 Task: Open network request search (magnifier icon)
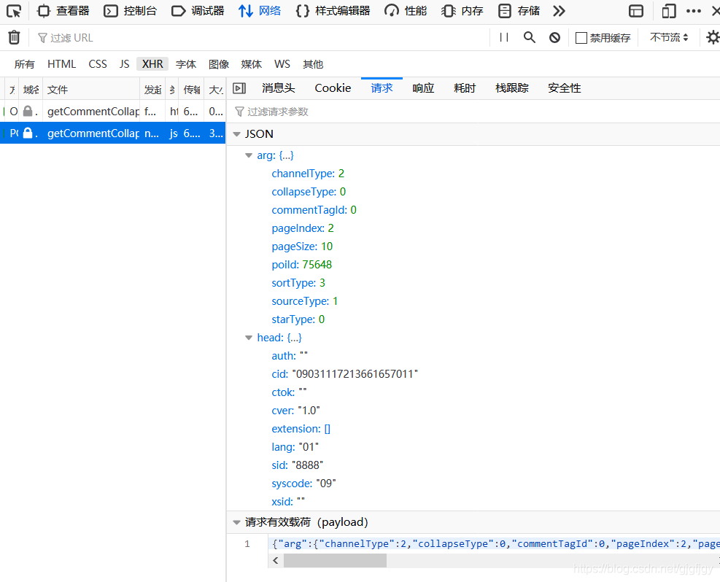(x=529, y=36)
